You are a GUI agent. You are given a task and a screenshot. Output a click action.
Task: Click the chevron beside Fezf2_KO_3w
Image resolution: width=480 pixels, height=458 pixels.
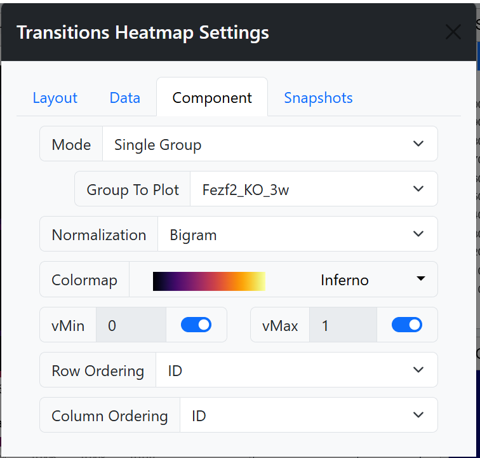click(x=418, y=189)
